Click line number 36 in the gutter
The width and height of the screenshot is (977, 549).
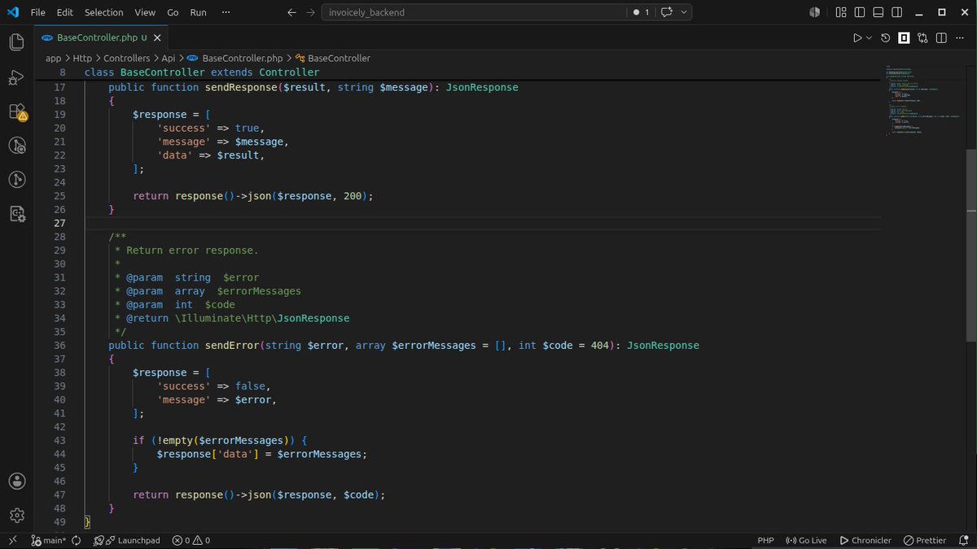point(59,345)
